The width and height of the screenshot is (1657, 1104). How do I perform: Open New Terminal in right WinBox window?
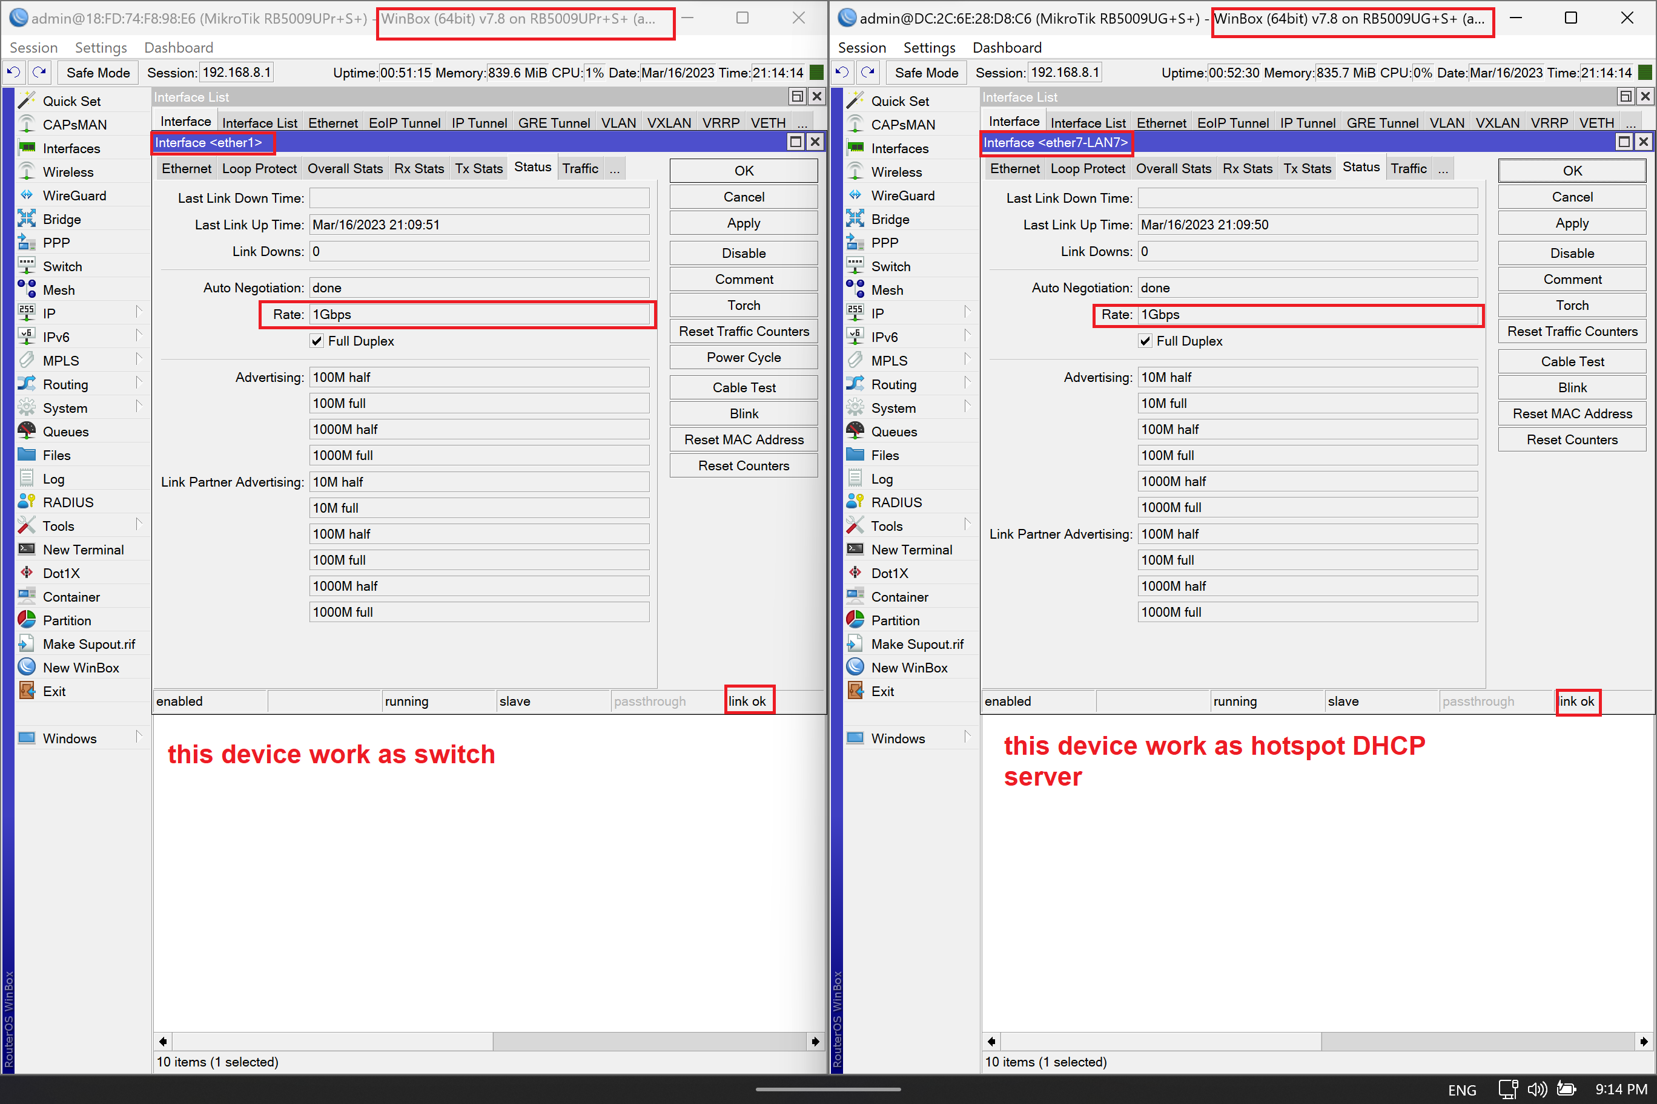911,549
